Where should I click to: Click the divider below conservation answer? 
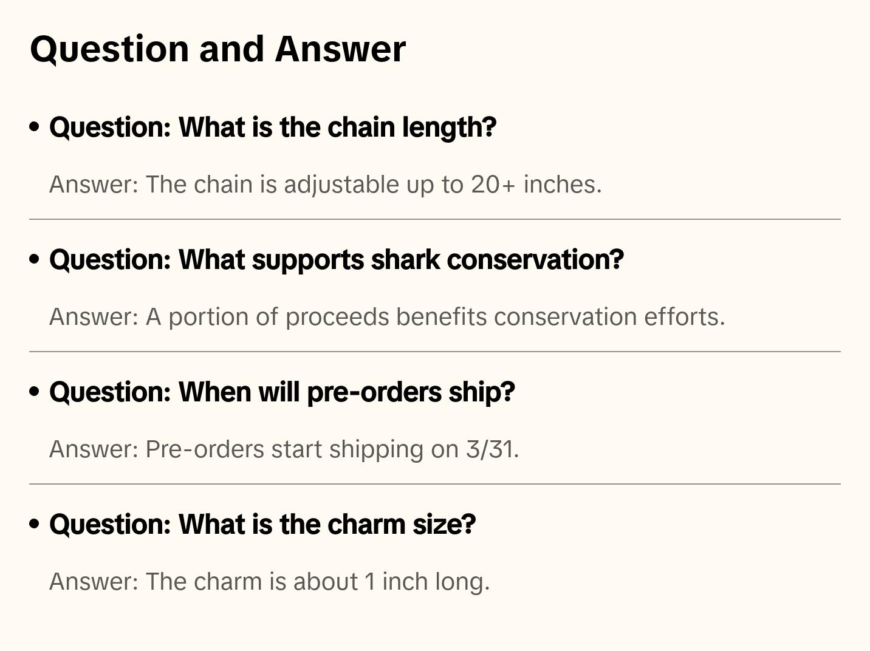pyautogui.click(x=435, y=352)
